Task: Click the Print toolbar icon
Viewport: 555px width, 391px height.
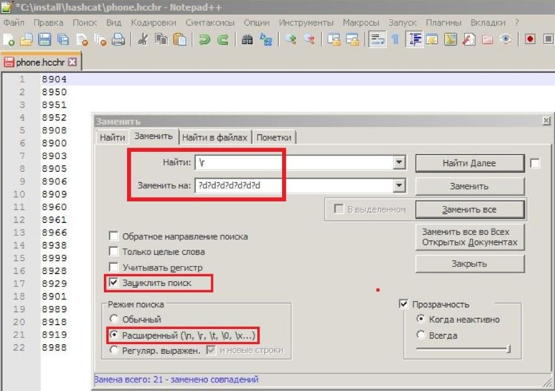Action: tap(118, 39)
